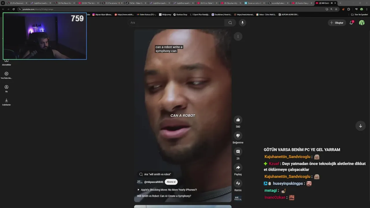Open YouTube Music in sidebar

(x=6, y=75)
